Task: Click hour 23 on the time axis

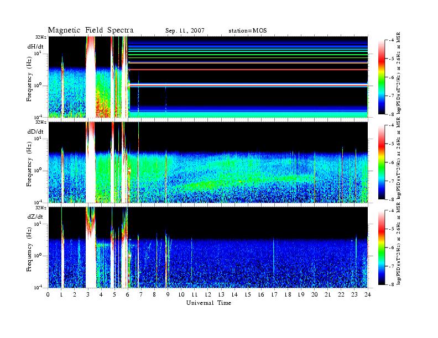Action: [354, 294]
